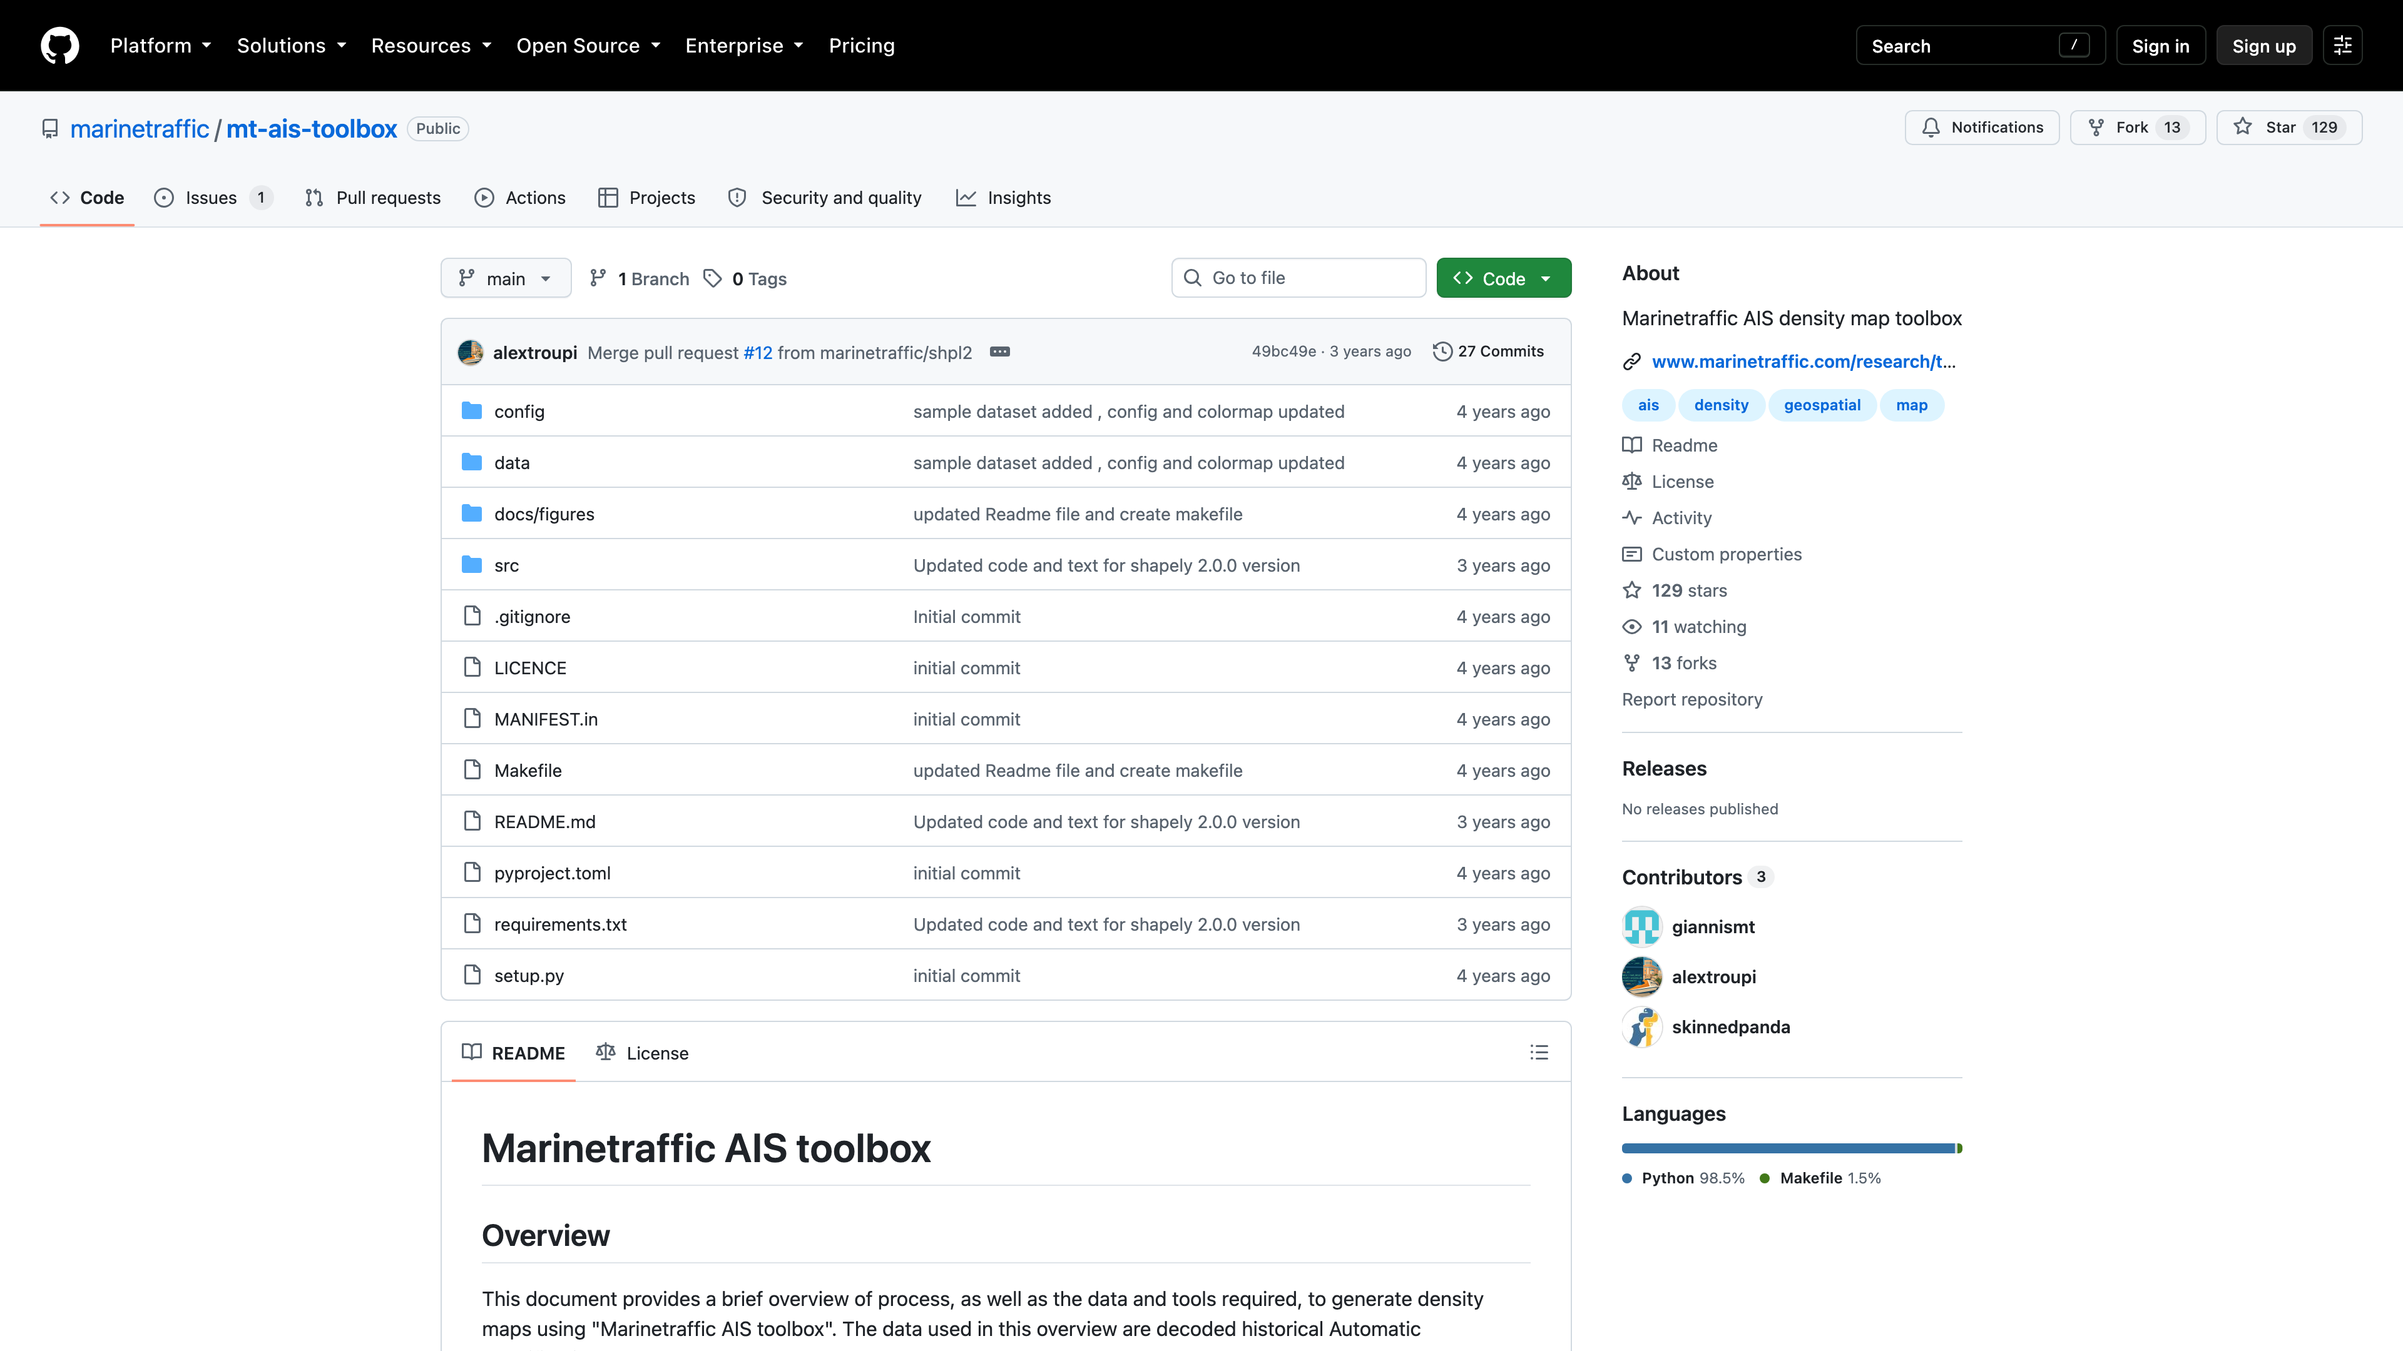
Task: Expand the Solutions menu
Action: click(291, 46)
